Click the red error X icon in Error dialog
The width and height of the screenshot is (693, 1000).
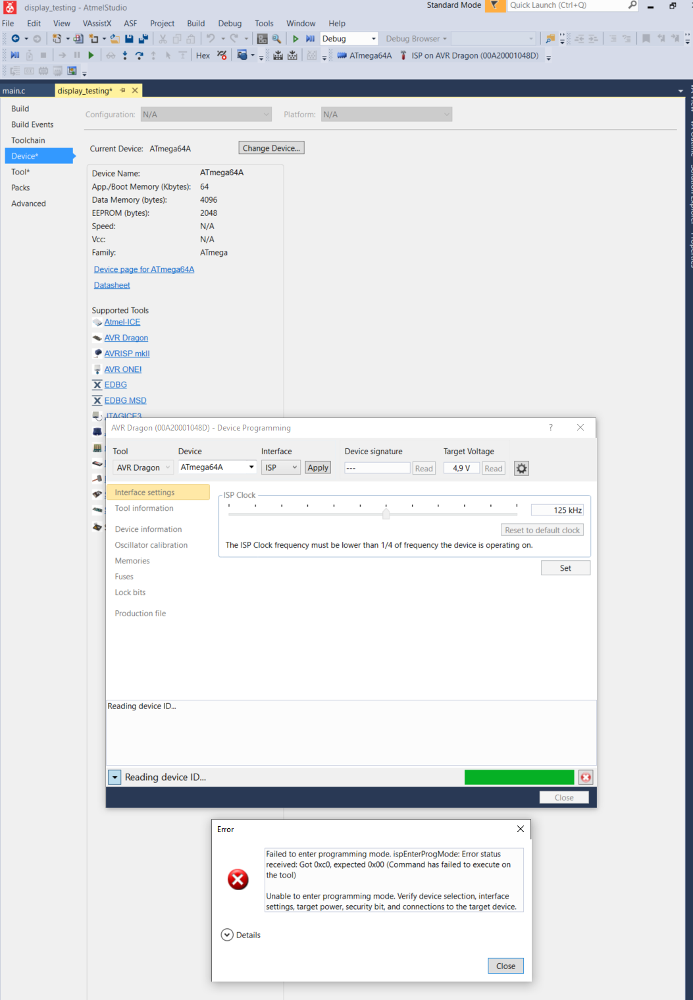click(x=238, y=880)
